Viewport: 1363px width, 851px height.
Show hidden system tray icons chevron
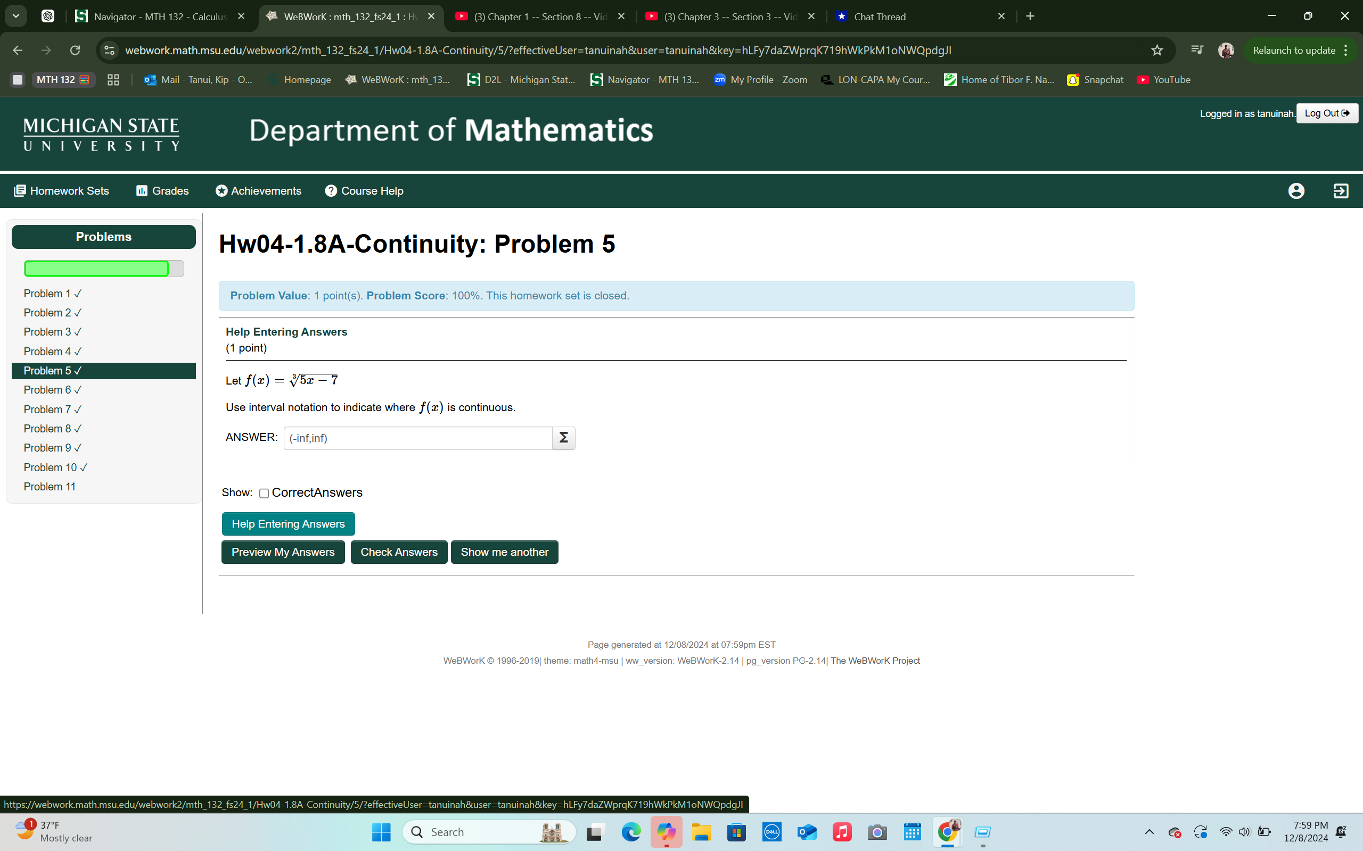click(1149, 832)
